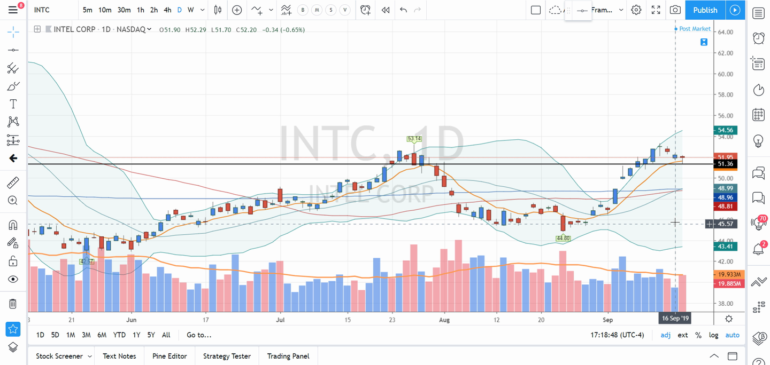Enter fullscreen mode icon
The height and width of the screenshot is (365, 770).
[656, 10]
